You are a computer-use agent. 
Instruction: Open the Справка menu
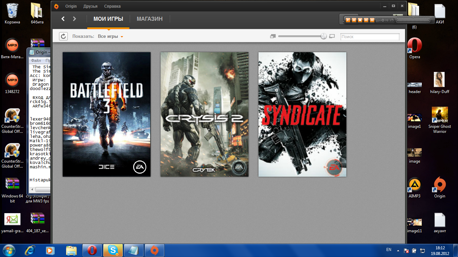coord(112,6)
